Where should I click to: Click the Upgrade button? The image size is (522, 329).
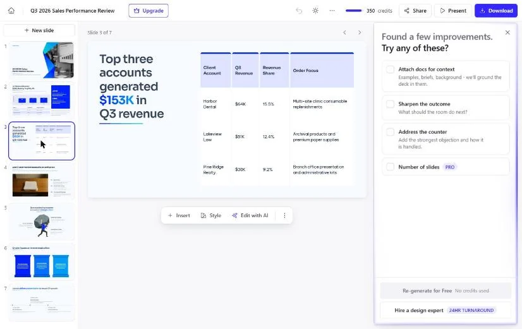[x=149, y=11]
